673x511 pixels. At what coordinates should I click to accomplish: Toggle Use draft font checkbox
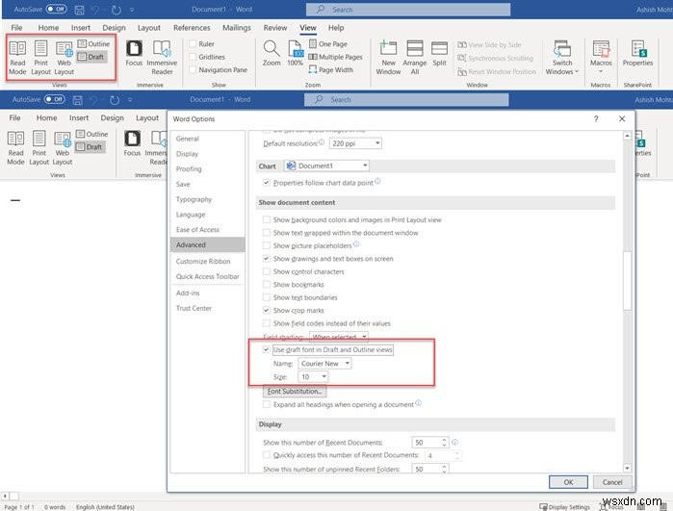click(x=266, y=349)
